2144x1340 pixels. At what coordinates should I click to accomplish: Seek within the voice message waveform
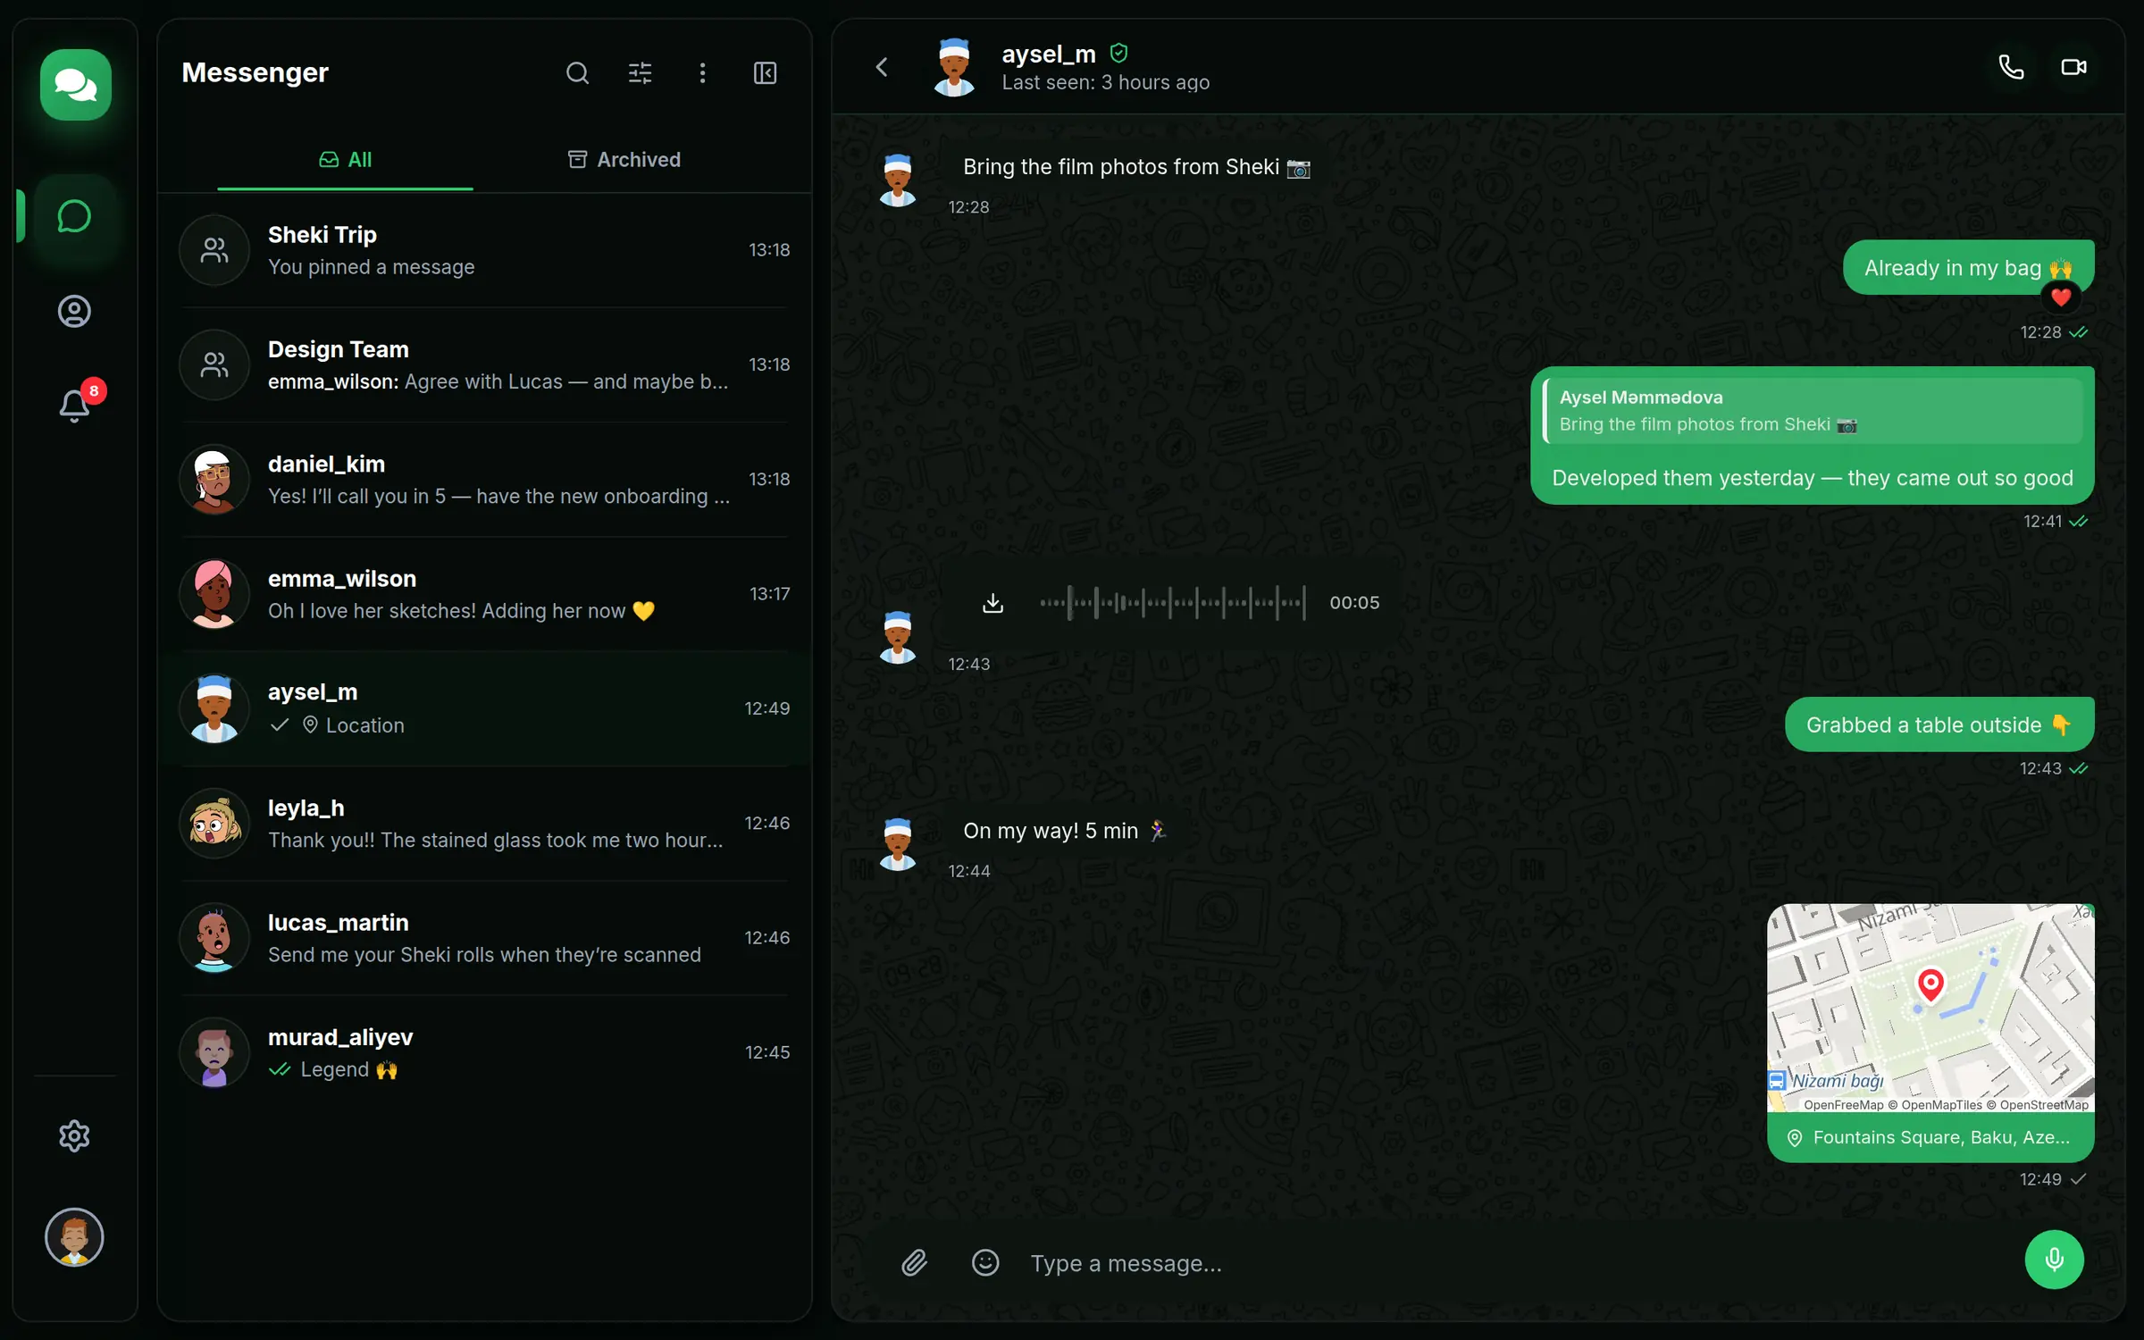[1172, 603]
